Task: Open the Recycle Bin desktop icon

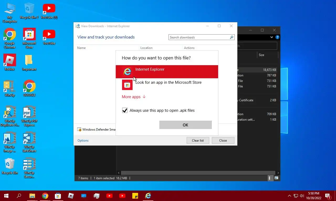Action: coord(10,166)
